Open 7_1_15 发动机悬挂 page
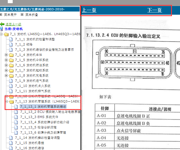This screenshot has width=180, height=150. point(30,143)
